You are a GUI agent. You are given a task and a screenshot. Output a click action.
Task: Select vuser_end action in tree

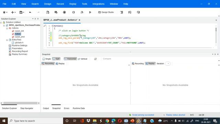tap(20, 37)
